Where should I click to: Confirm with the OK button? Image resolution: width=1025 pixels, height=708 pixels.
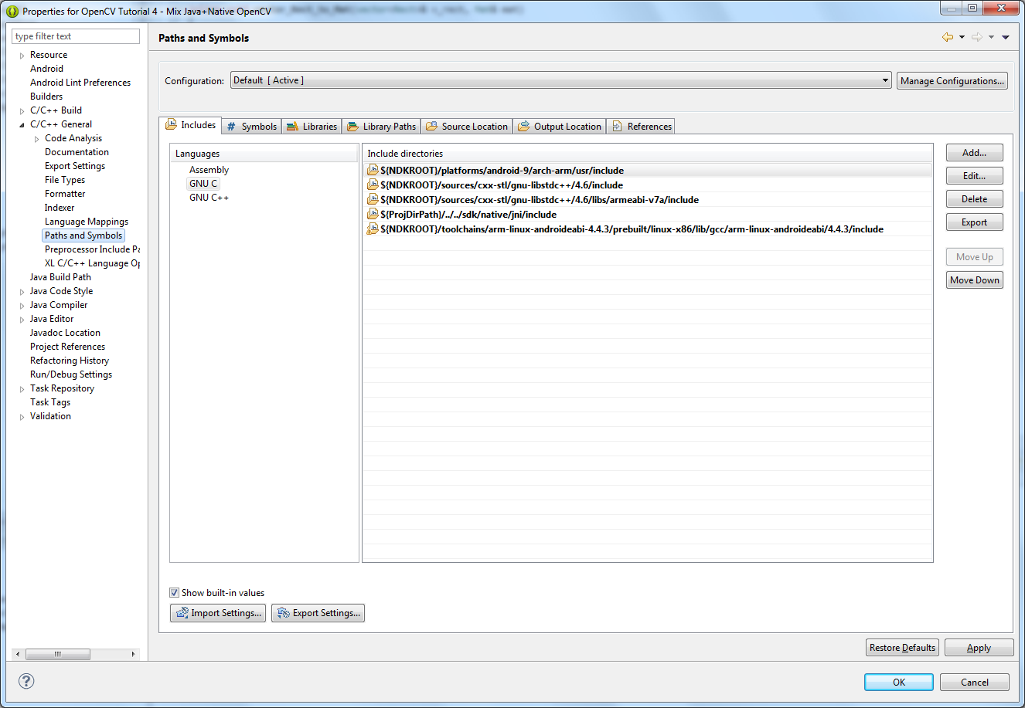pos(899,682)
